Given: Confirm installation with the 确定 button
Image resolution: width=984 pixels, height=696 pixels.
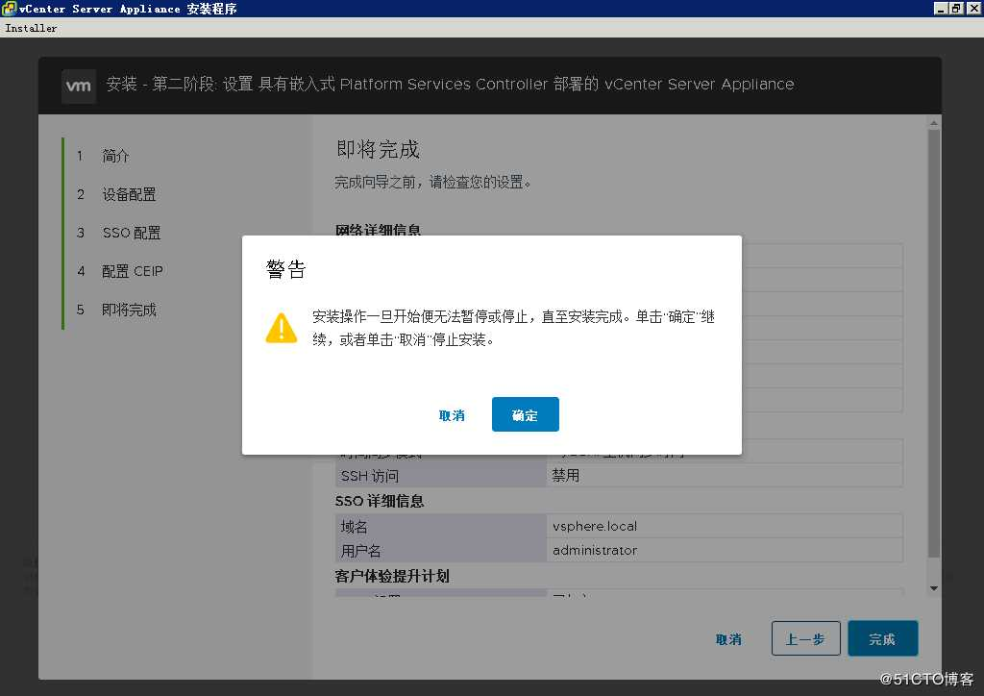Looking at the screenshot, I should point(526,414).
